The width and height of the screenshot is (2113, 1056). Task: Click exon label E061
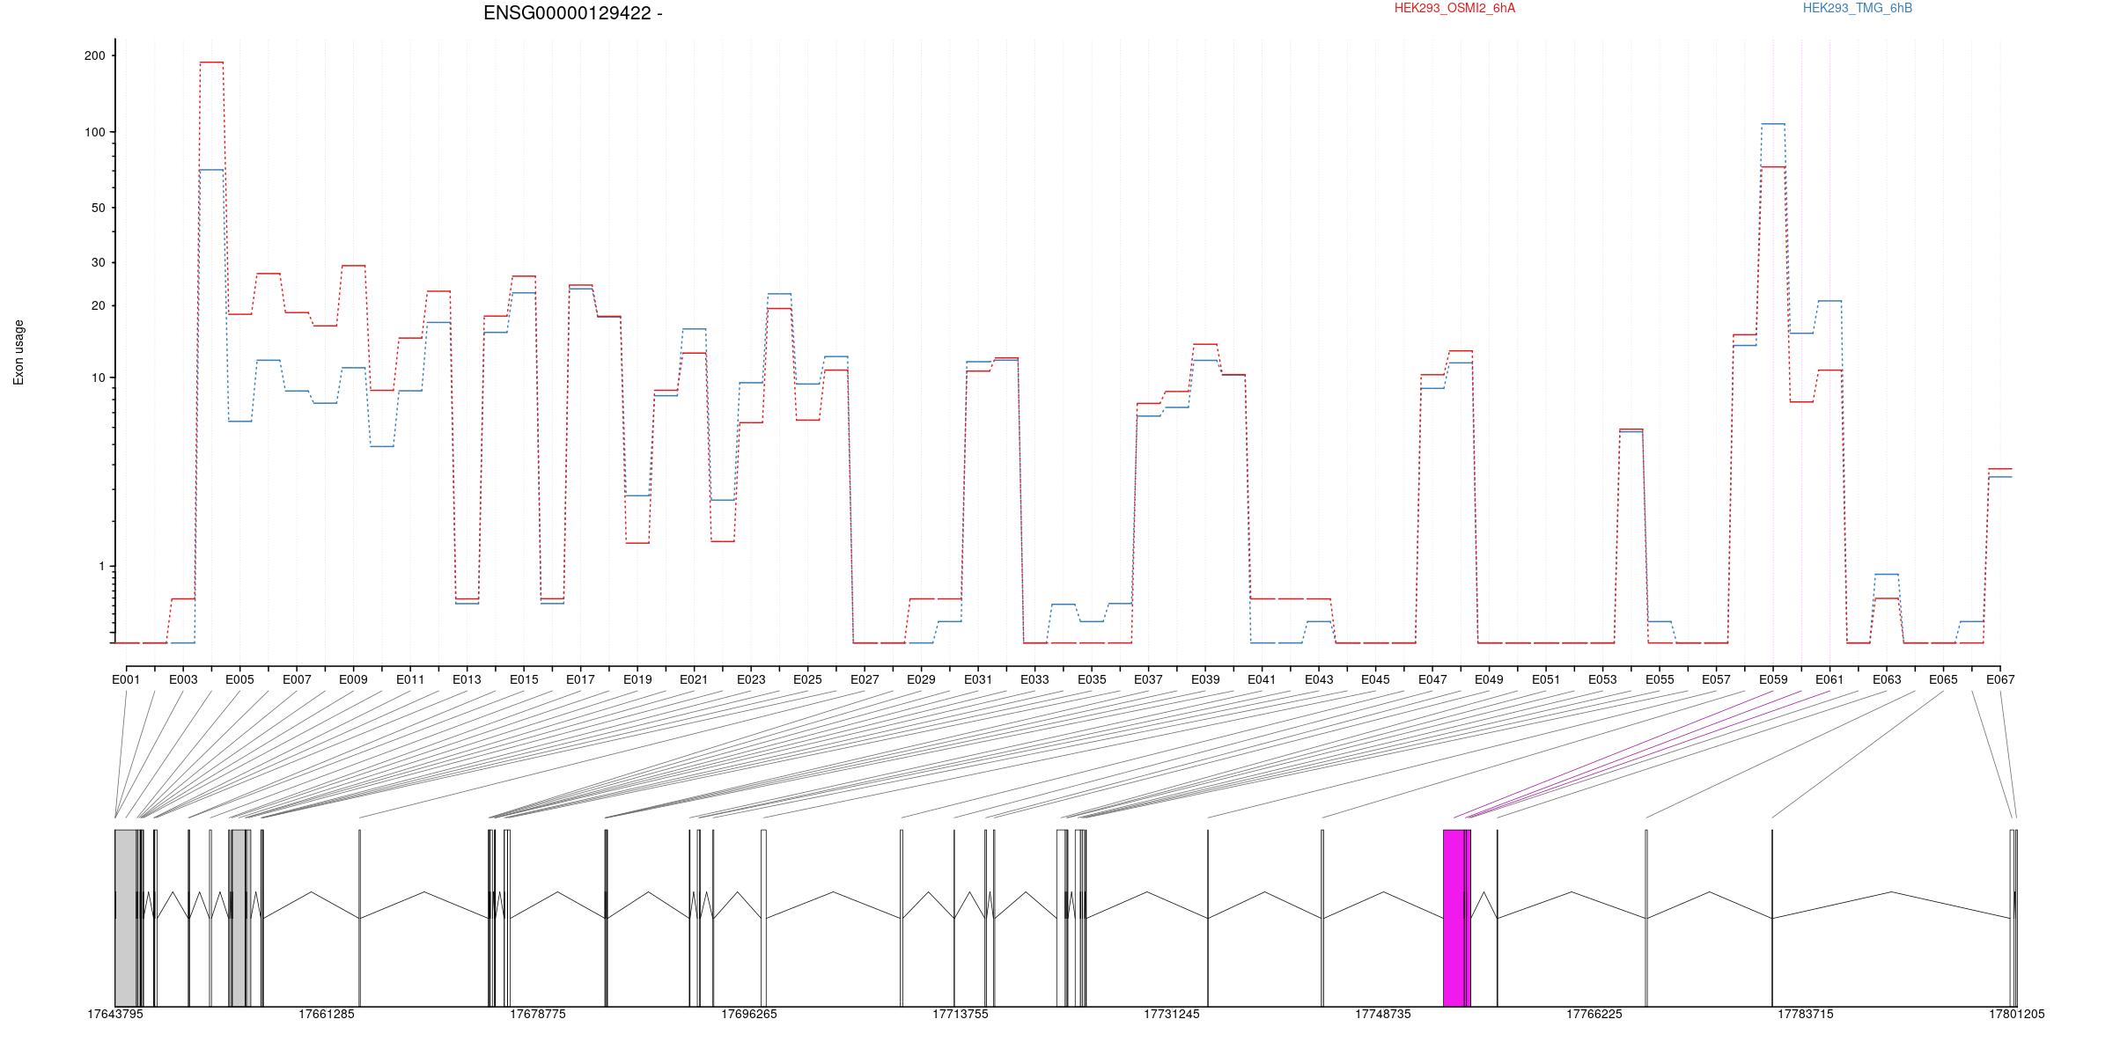1830,679
